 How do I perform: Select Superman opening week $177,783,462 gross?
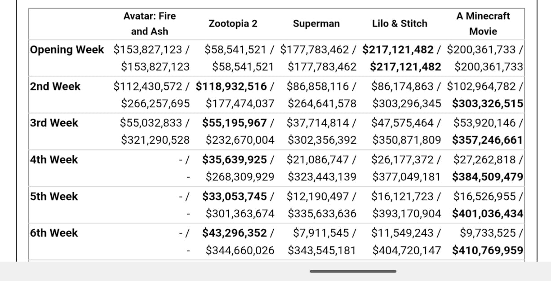point(315,50)
